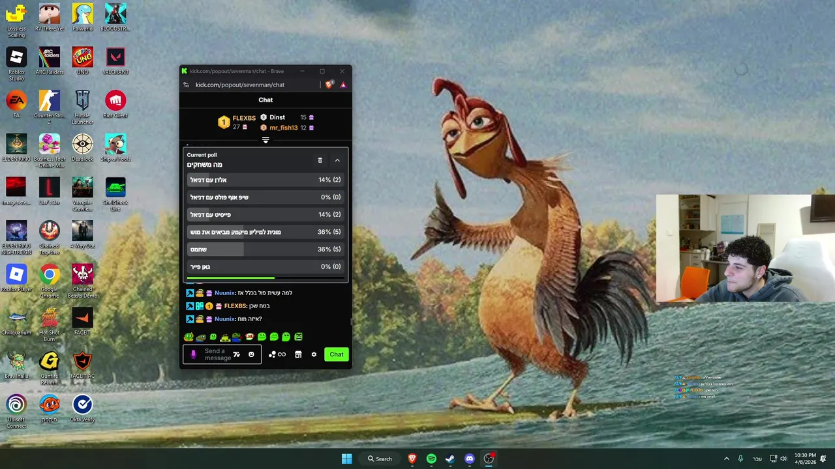Expand the gift leaderboard below FLEXBS
This screenshot has width=835, height=469.
266,140
